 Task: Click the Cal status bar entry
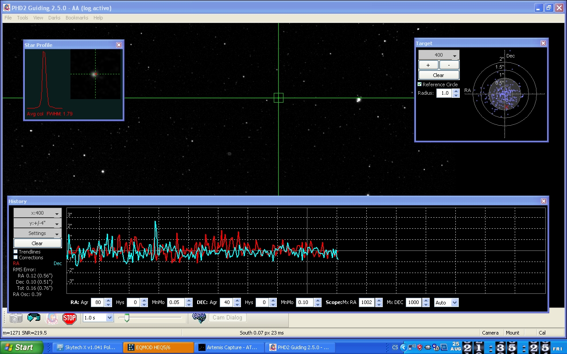542,333
